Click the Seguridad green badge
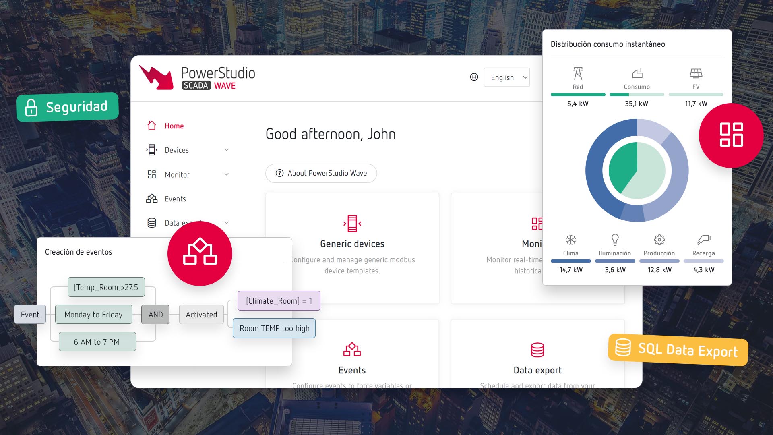 [67, 107]
